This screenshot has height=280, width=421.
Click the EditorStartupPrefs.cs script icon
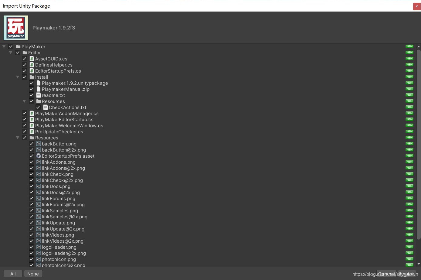(x=32, y=71)
